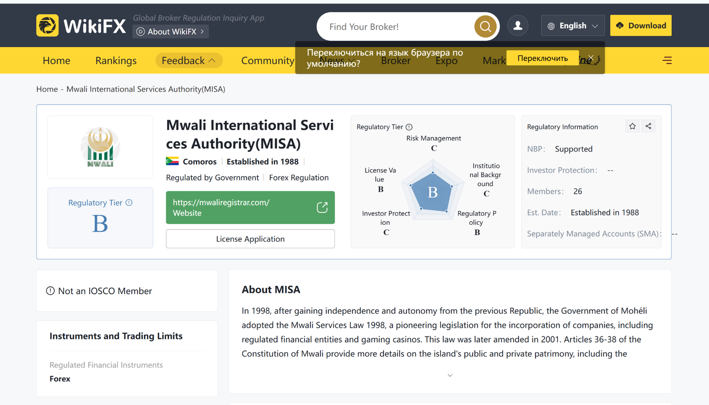Viewport: 709px width, 405px height.
Task: Click the Established in 1988 text beside Comoros
Action: (263, 162)
